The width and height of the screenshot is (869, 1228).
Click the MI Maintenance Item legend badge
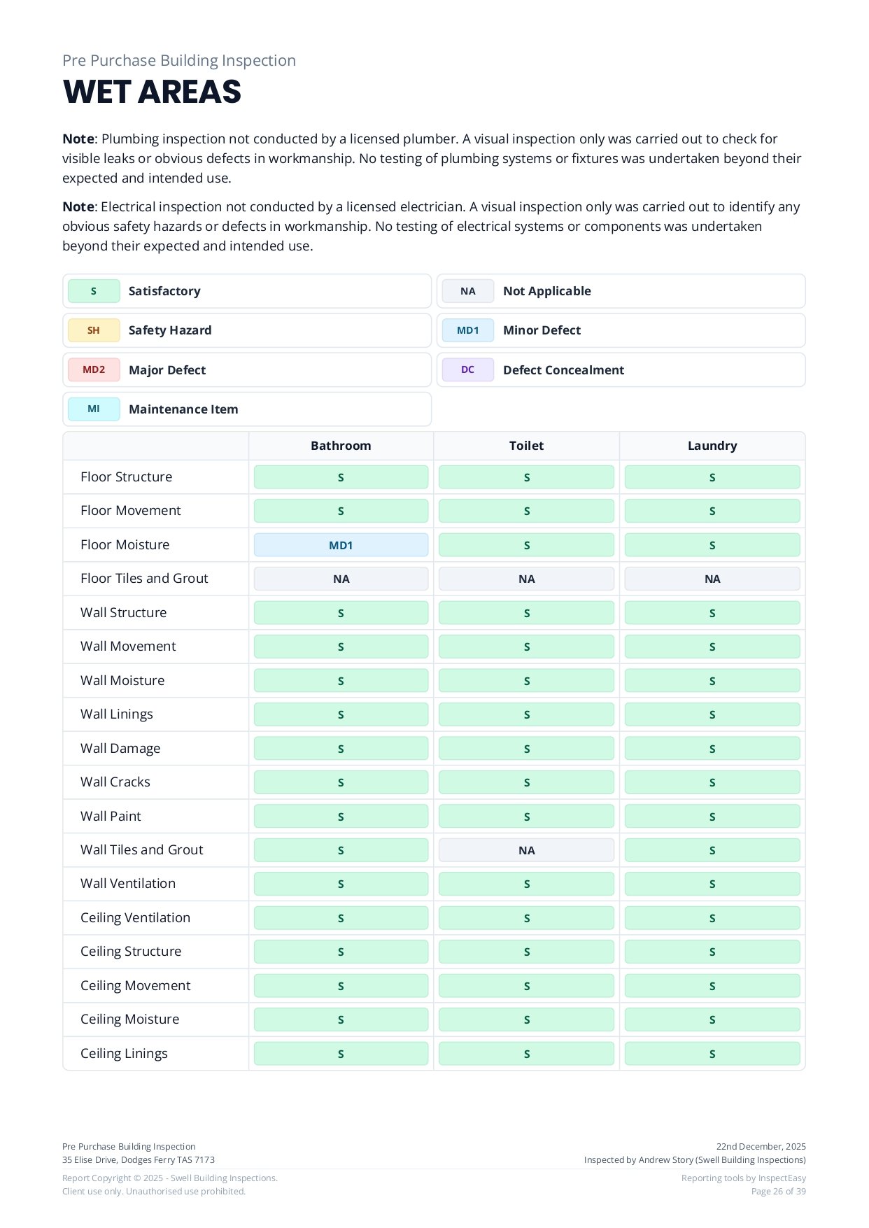[x=94, y=409]
